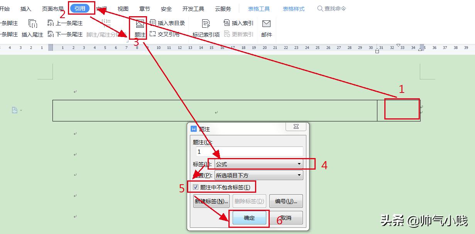Click the 新建标签 (New Label) button
Image resolution: width=475 pixels, height=234 pixels.
[211, 201]
